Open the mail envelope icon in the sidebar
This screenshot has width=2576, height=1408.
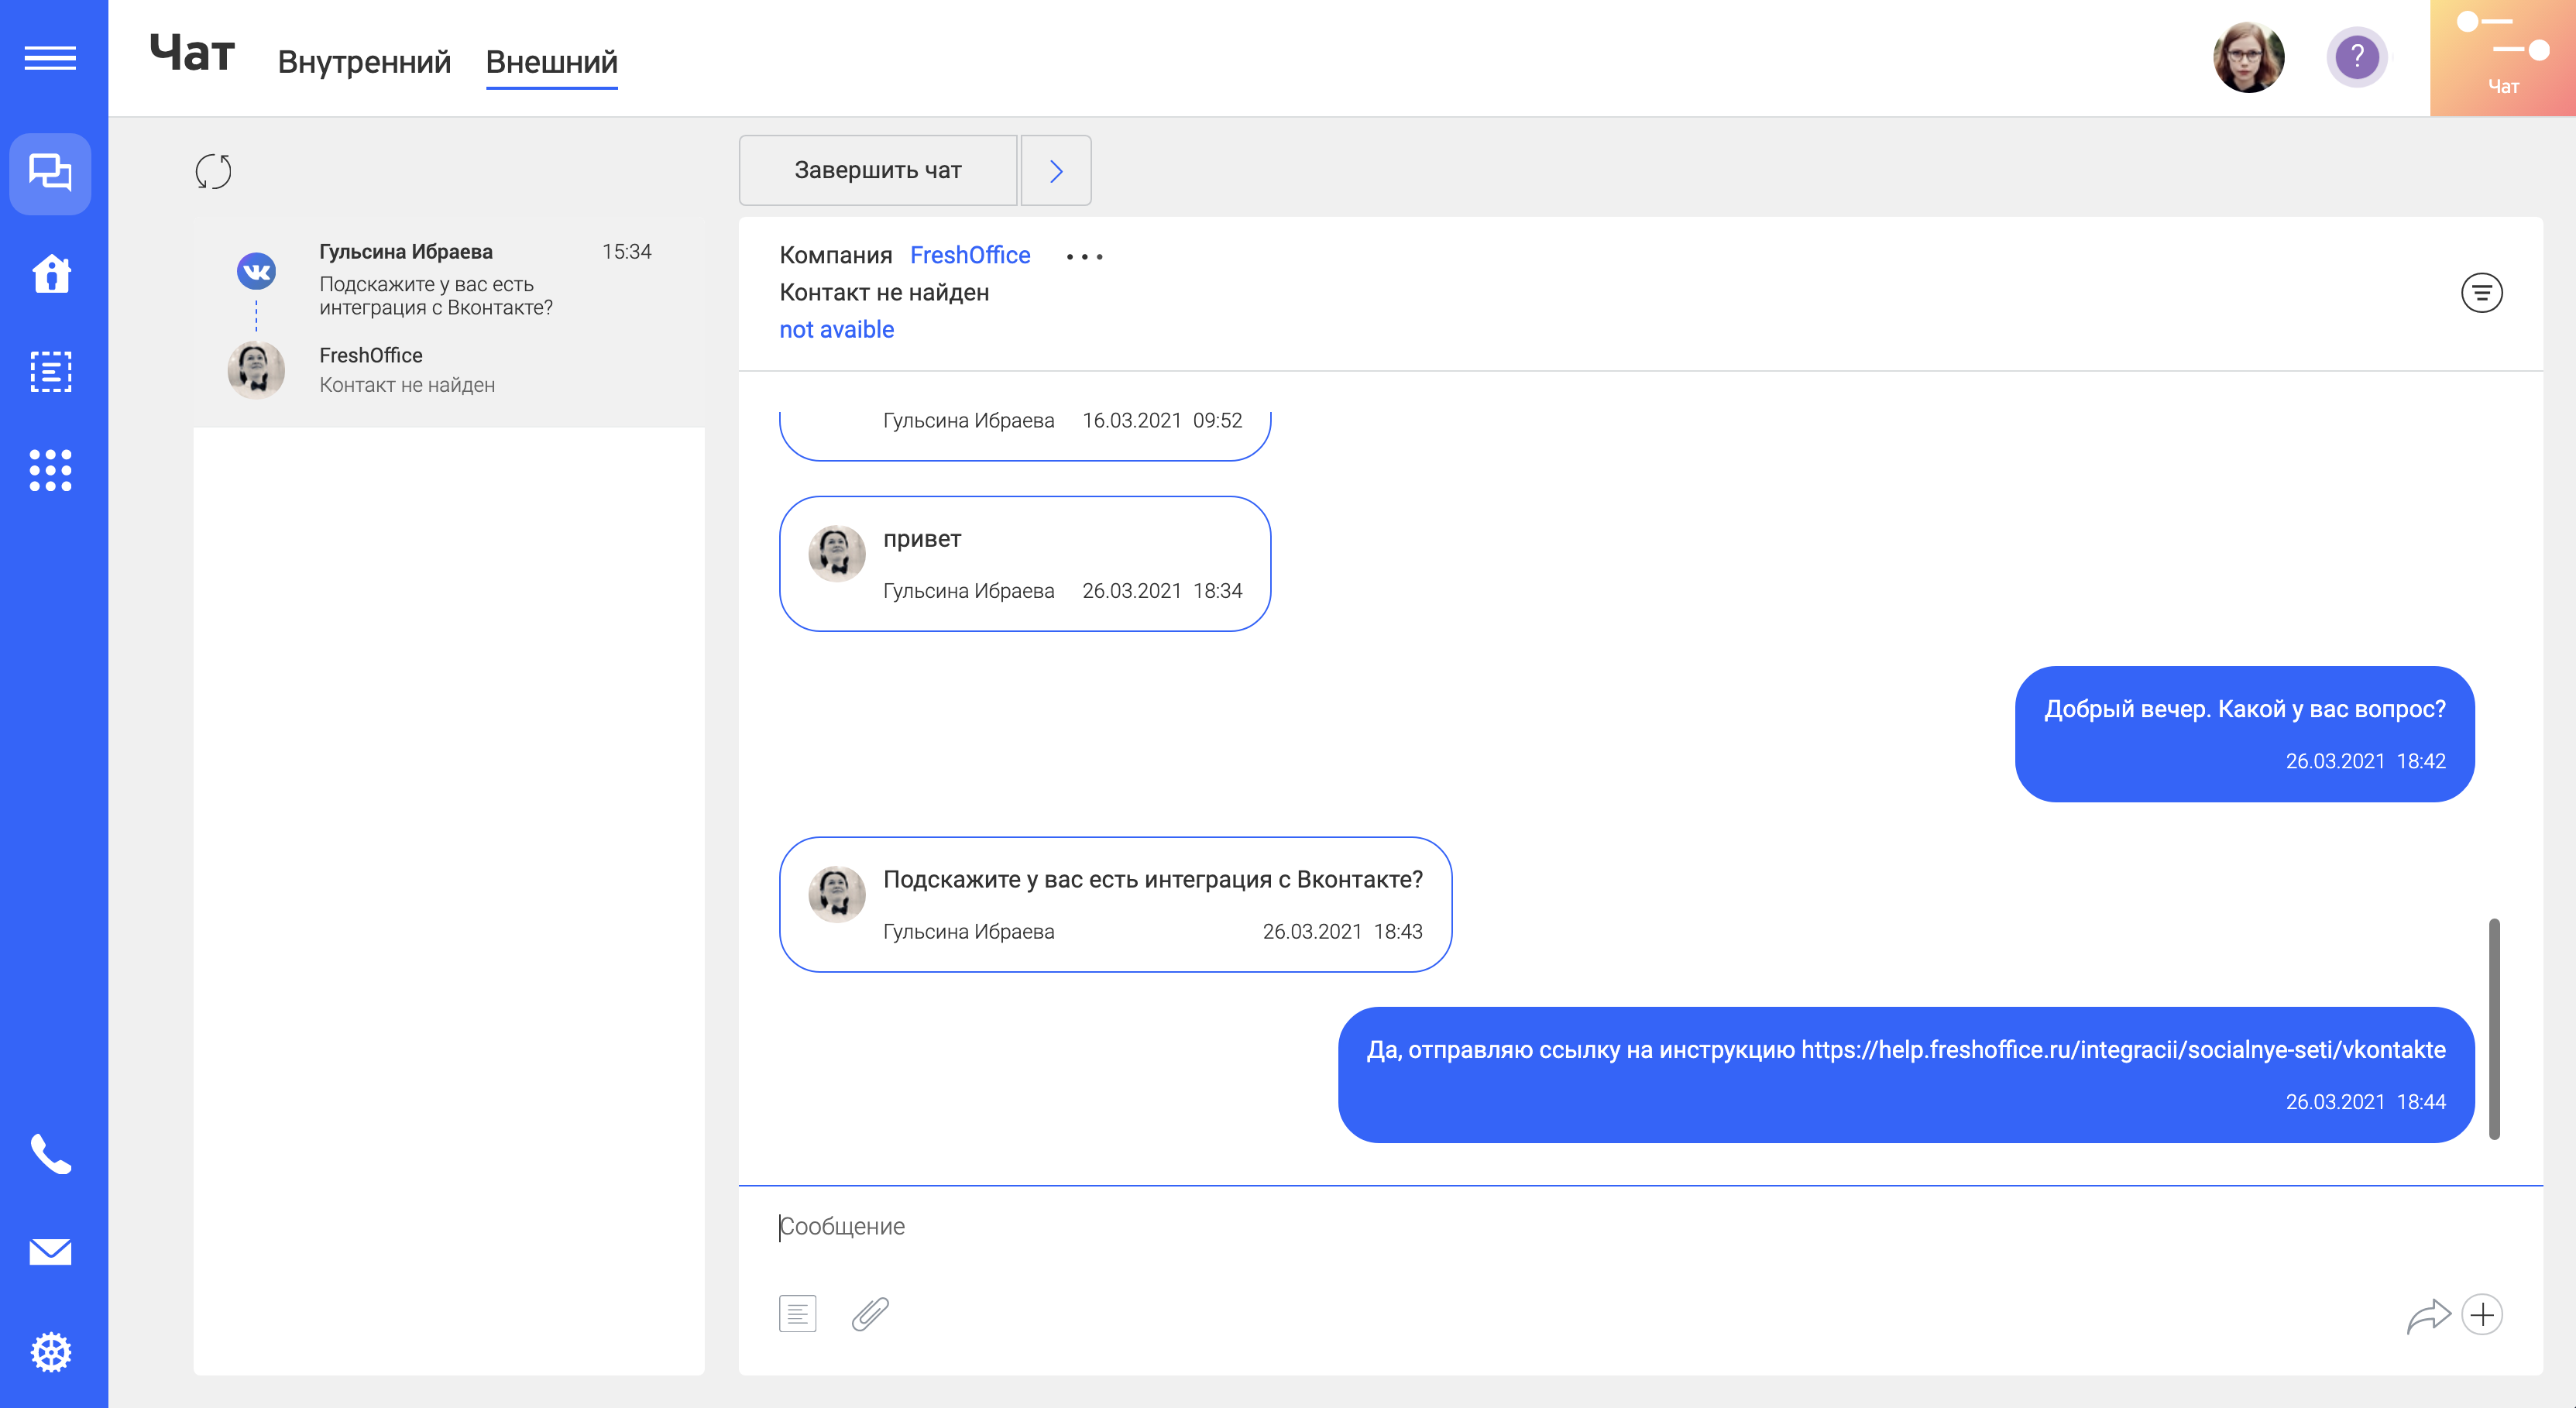51,1251
